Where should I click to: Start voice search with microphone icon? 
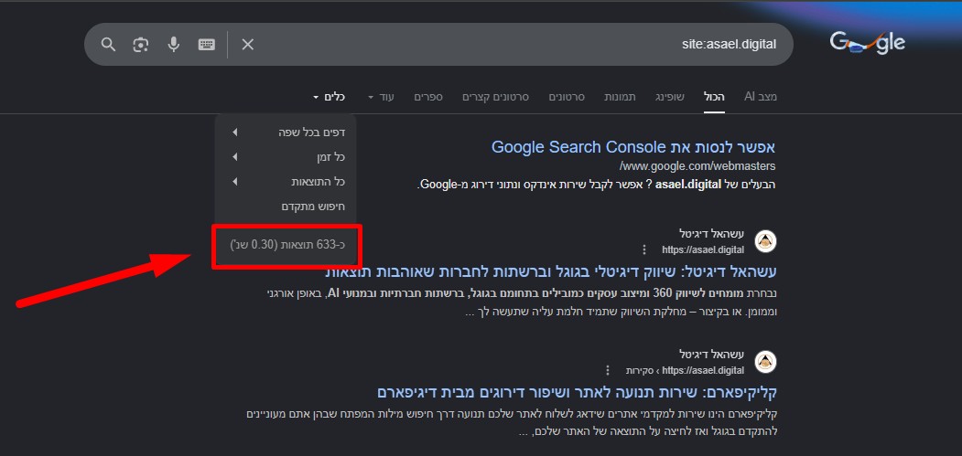(174, 44)
